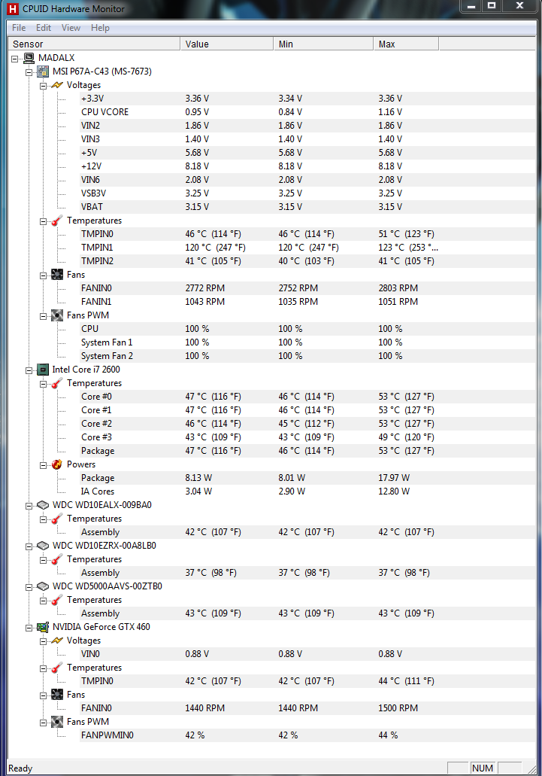Open the File menu
This screenshot has width=542, height=776.
pyautogui.click(x=19, y=28)
